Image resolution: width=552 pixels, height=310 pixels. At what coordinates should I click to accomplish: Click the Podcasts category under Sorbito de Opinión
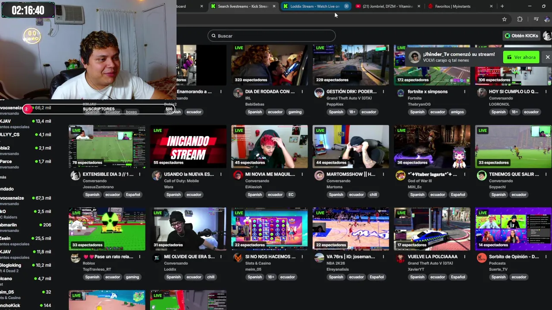(x=497, y=263)
